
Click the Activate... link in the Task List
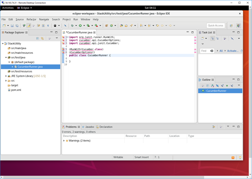(x=232, y=51)
